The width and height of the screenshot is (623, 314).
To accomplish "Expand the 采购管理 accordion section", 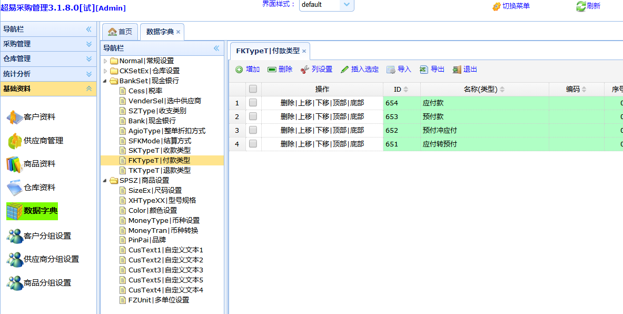I will (48, 44).
